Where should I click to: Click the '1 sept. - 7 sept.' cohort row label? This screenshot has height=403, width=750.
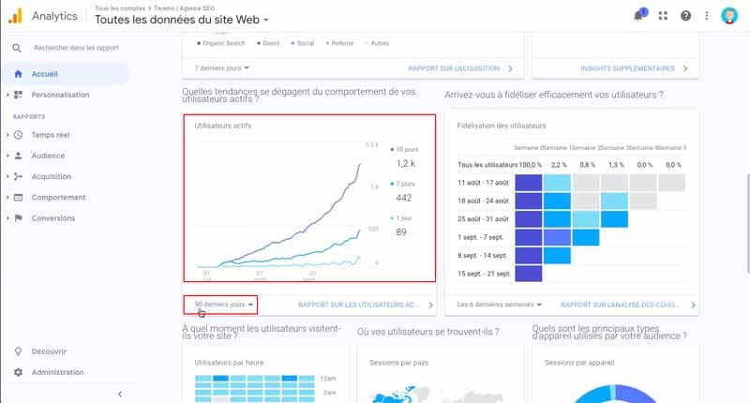tap(480, 237)
